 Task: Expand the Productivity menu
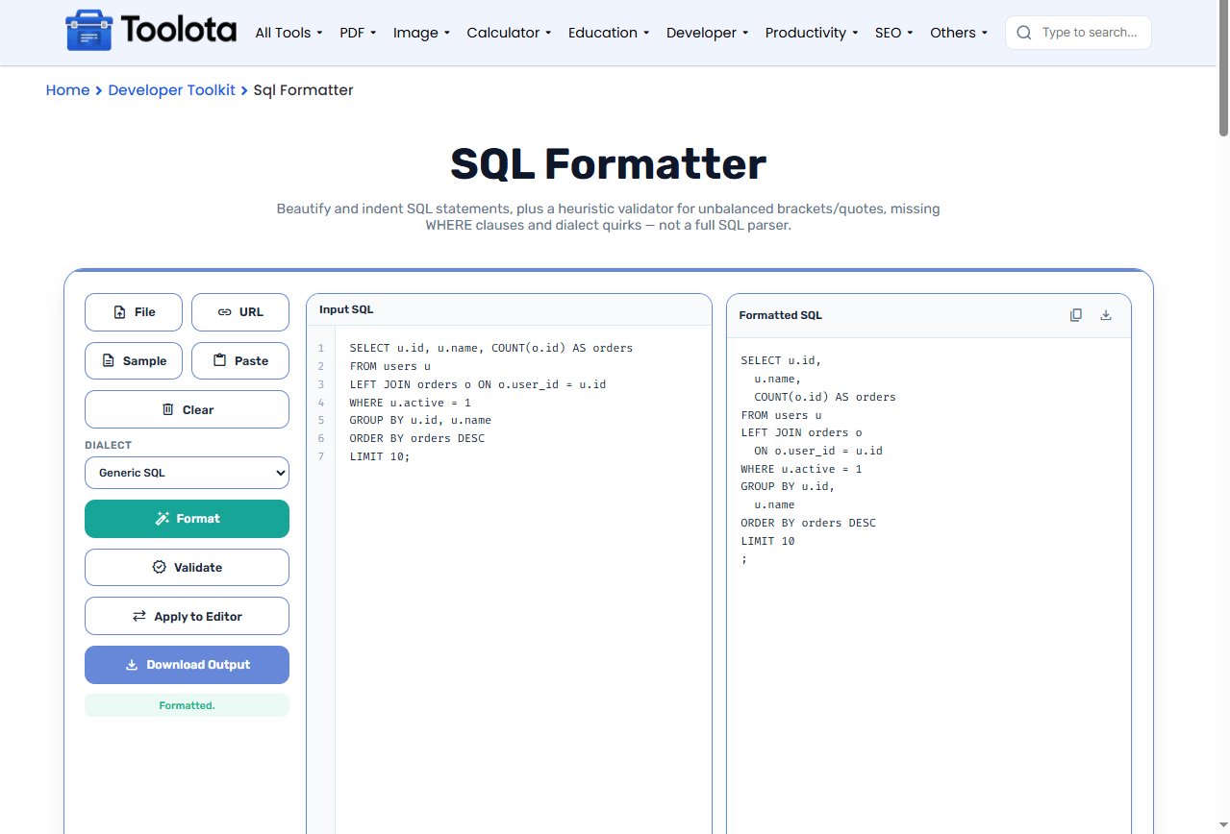(x=812, y=33)
